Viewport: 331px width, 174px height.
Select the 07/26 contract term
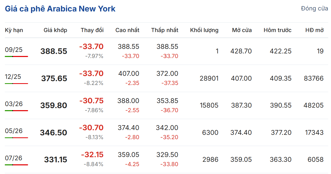point(14,158)
